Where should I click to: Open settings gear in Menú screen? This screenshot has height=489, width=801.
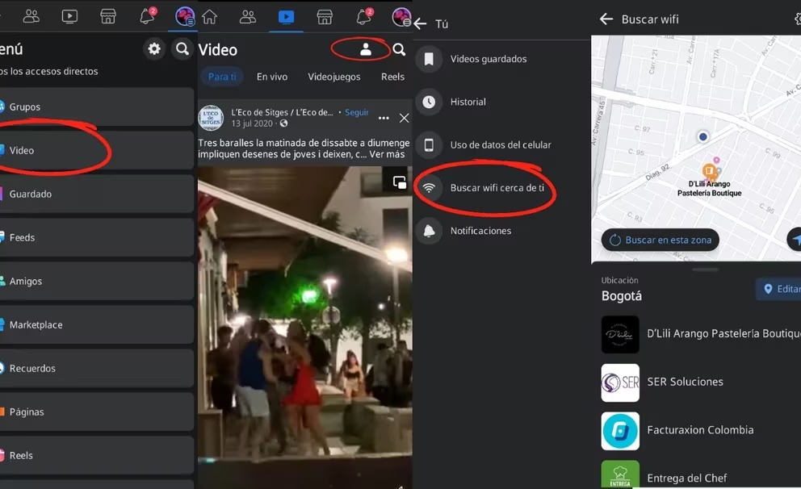(x=153, y=49)
